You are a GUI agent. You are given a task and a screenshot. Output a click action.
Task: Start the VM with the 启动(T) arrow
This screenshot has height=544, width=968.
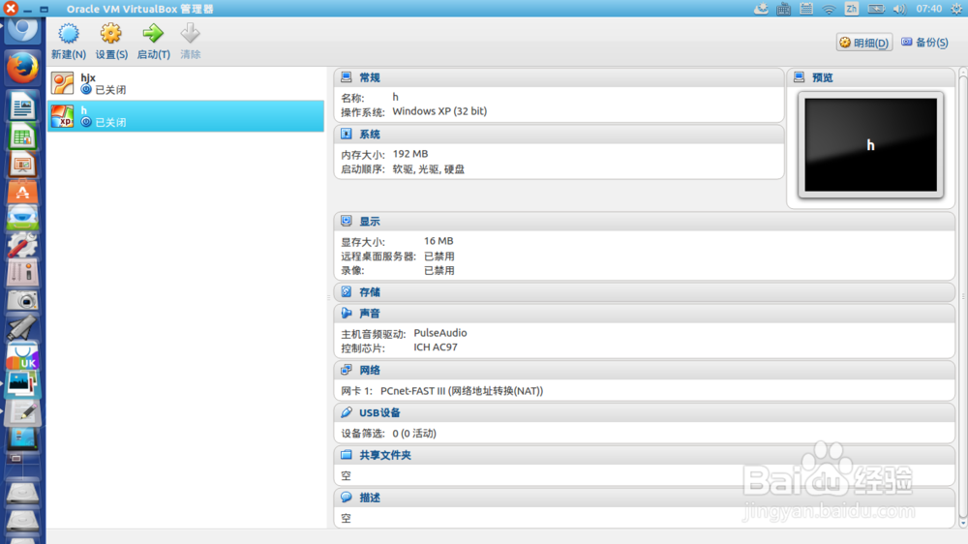153,42
